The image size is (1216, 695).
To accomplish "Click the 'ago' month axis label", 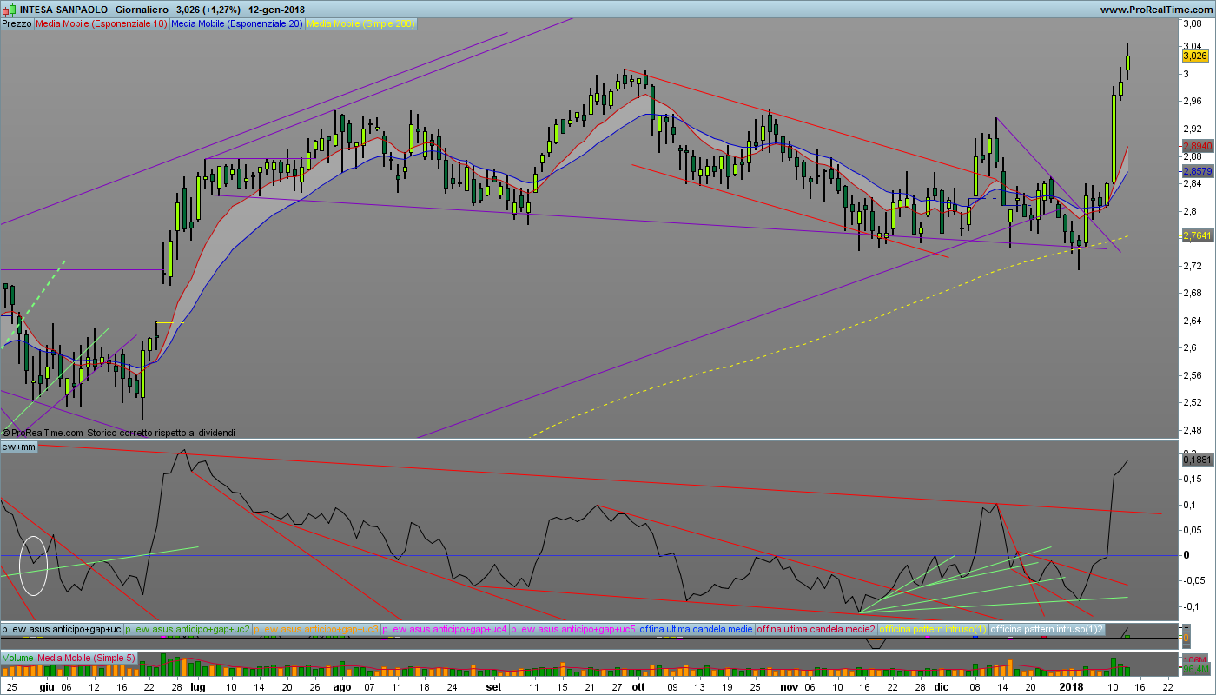I will pos(342,685).
